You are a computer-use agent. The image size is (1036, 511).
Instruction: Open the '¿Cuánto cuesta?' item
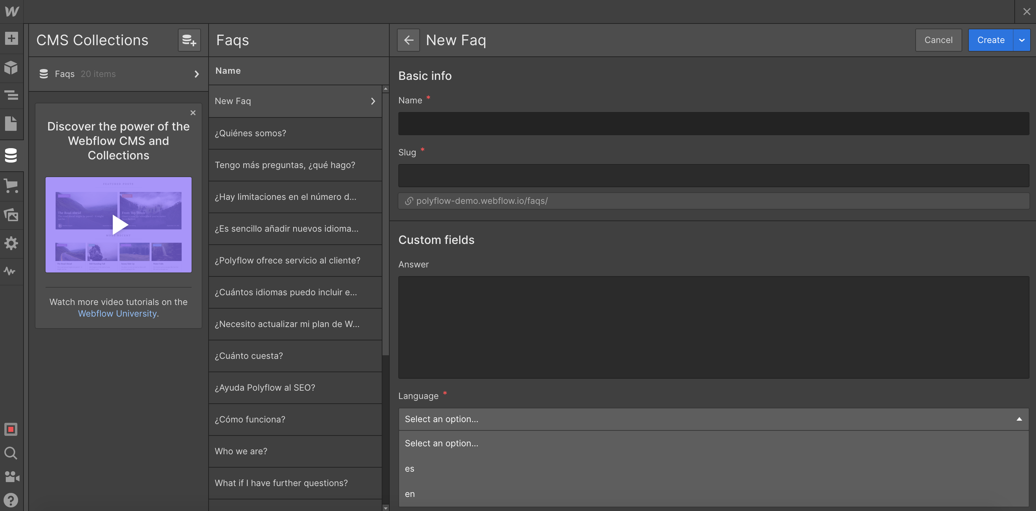pyautogui.click(x=295, y=356)
